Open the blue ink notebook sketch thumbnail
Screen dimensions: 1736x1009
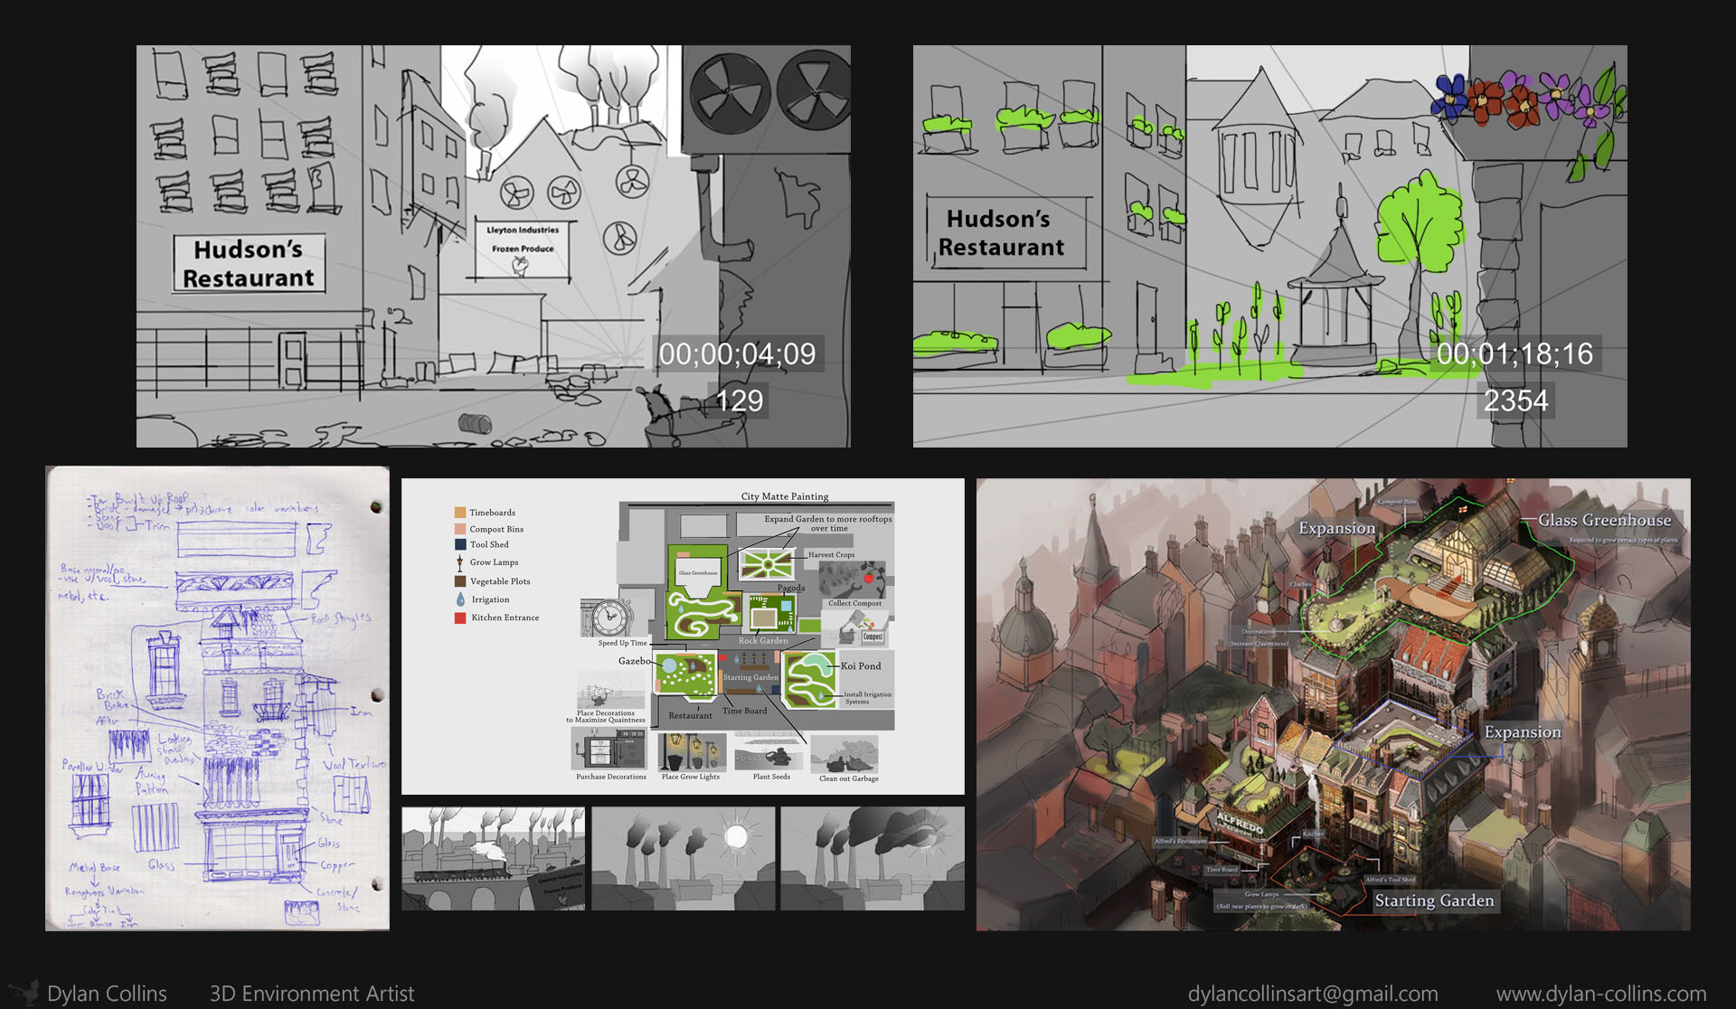pyautogui.click(x=217, y=698)
